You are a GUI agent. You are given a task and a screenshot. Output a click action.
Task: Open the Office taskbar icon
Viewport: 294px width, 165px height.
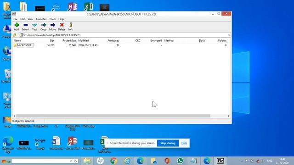[x=167, y=161]
